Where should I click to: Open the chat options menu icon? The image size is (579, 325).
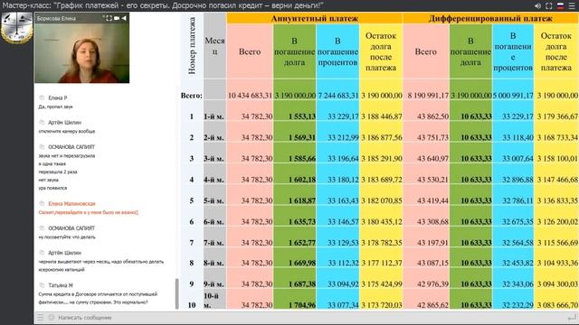click(x=40, y=317)
